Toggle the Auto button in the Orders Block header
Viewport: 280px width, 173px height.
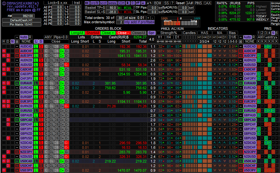point(24,37)
